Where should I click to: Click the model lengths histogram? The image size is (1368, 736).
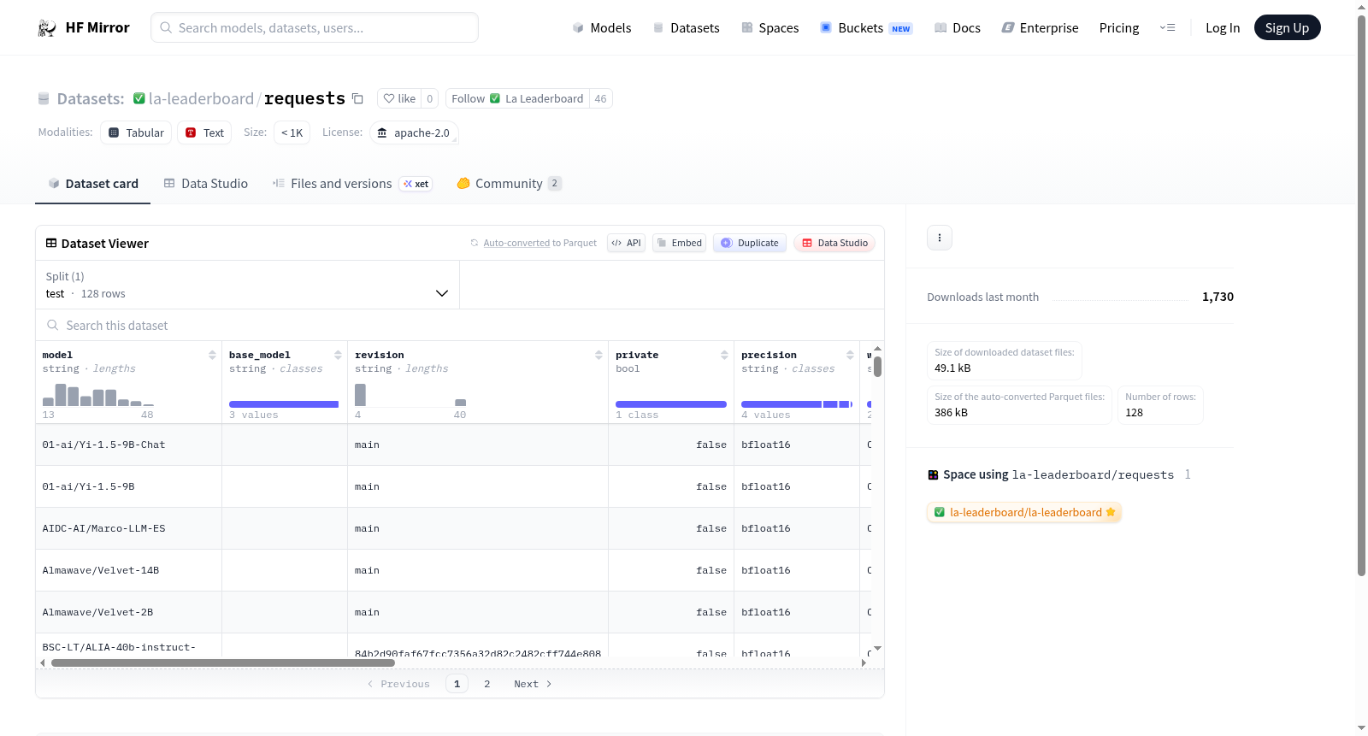coord(98,395)
